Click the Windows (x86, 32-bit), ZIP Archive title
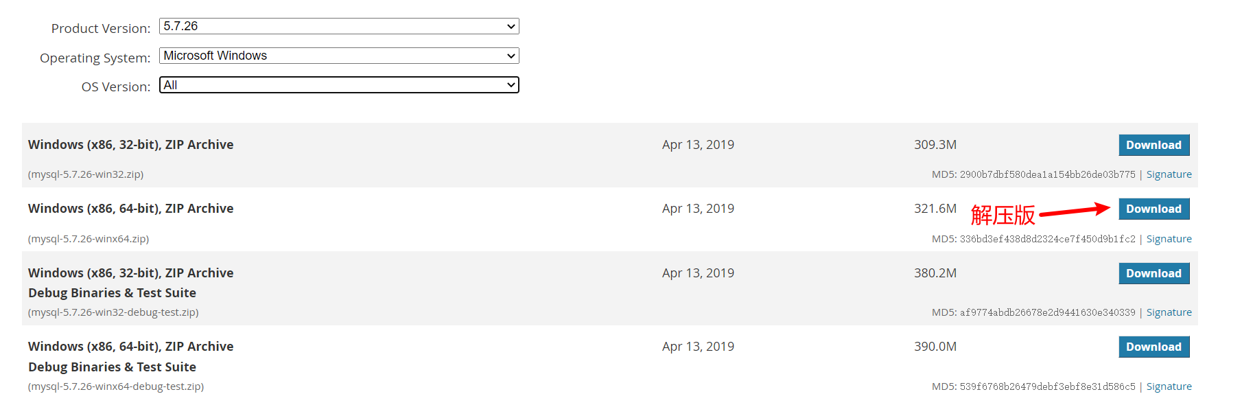Screen dimensions: 1242x405 click(130, 145)
